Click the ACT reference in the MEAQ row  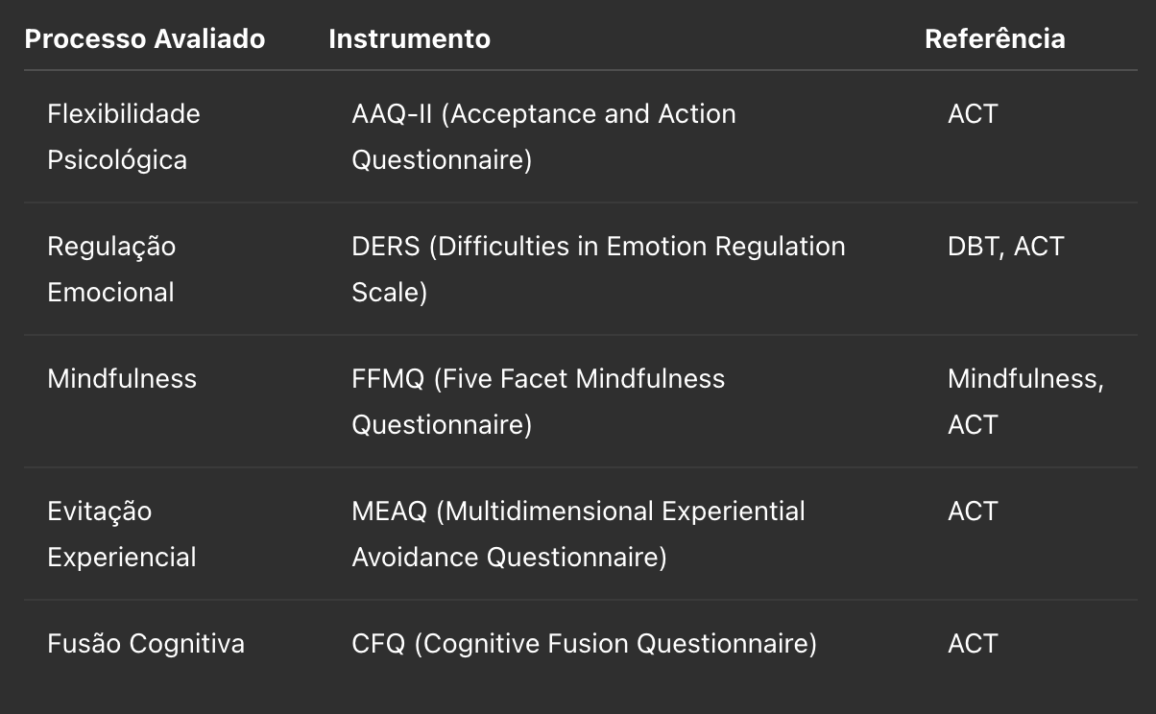coord(973,512)
